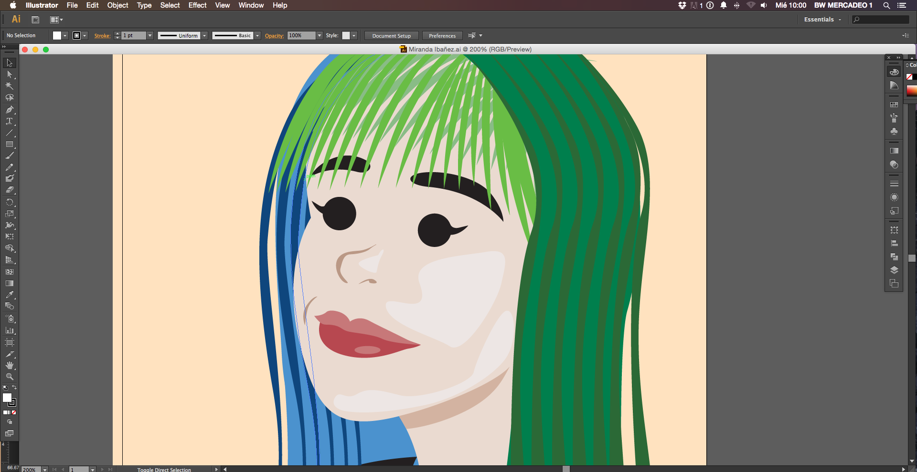Swap fill and stroke colors
The image size is (917, 472).
(14, 388)
